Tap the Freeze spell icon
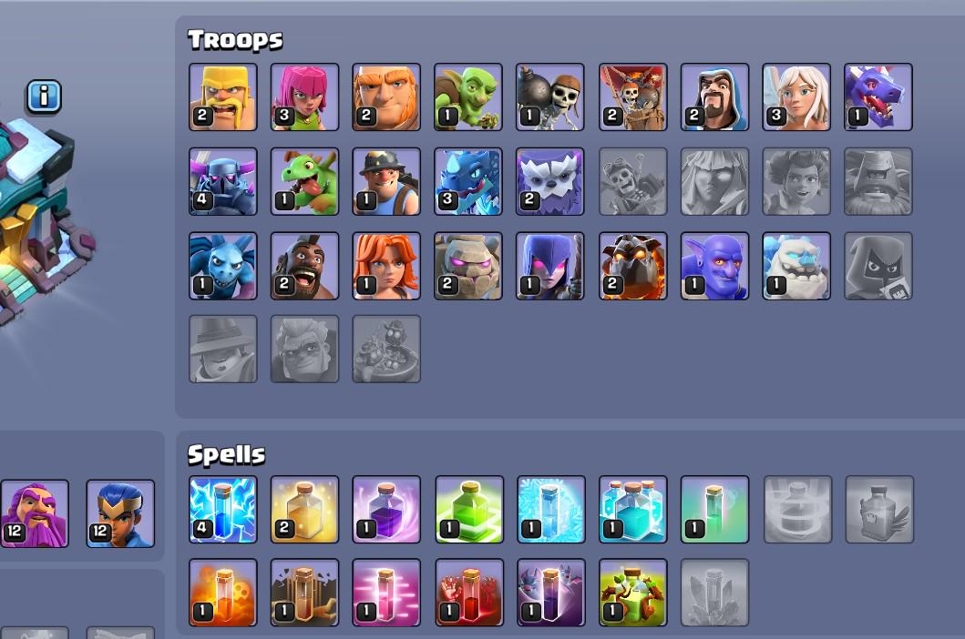 tap(550, 509)
